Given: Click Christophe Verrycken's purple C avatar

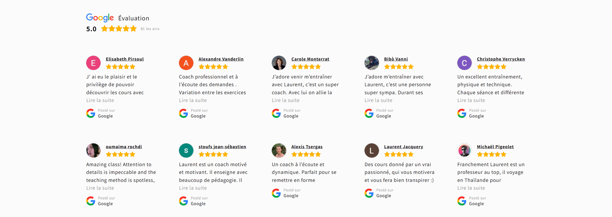Looking at the screenshot, I should click(x=464, y=63).
